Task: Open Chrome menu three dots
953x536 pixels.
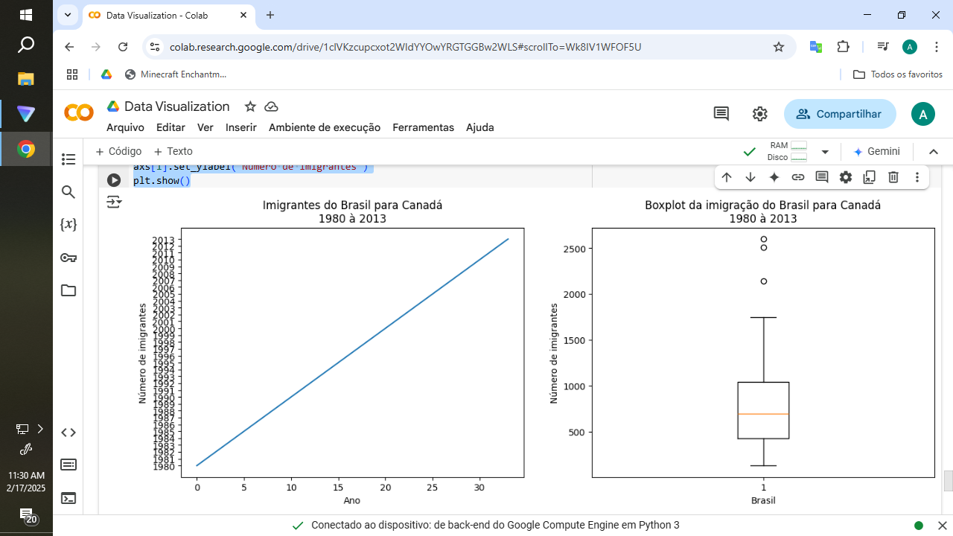Action: pyautogui.click(x=936, y=47)
